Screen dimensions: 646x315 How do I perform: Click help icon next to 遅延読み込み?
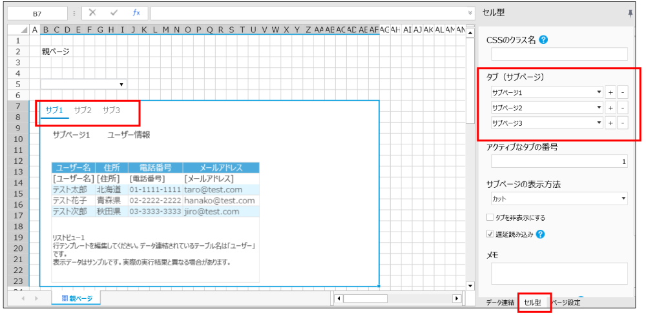(540, 234)
